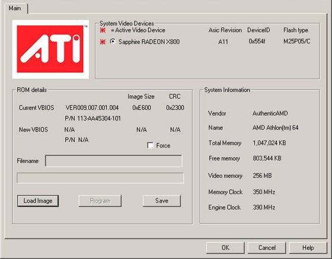Image resolution: width=332 pixels, height=259 pixels.
Task: Click the P/N 113-AA45304-101 part number
Action: 92,119
